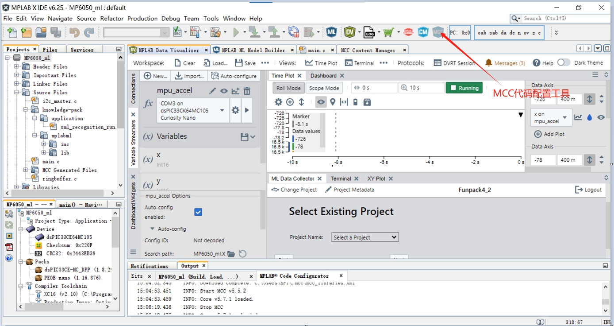The width and height of the screenshot is (614, 326).
Task: Click the Logout button in ML Data Collector
Action: pyautogui.click(x=588, y=190)
